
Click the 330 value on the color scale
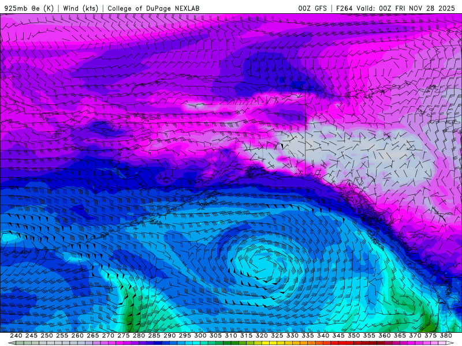292,336
